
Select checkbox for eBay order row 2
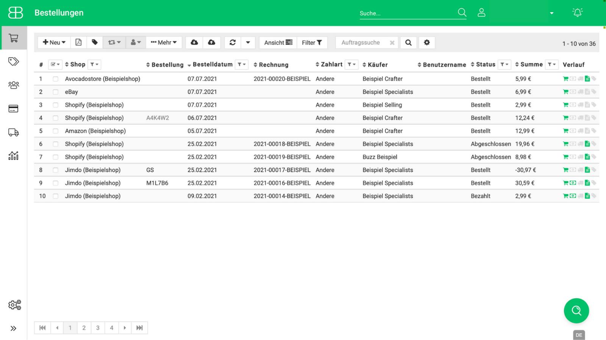pyautogui.click(x=56, y=92)
